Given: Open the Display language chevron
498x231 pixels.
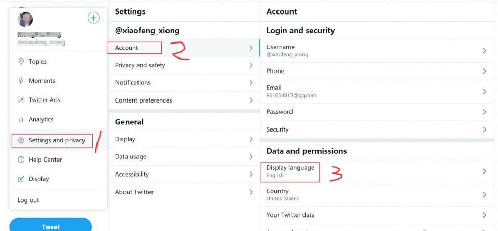Looking at the screenshot, I should click(x=484, y=171).
